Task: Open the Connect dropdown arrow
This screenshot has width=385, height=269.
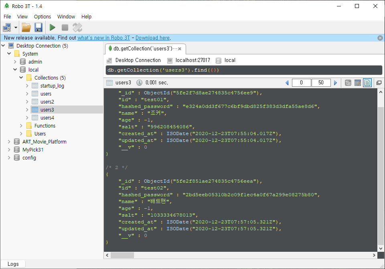Action: (16, 28)
